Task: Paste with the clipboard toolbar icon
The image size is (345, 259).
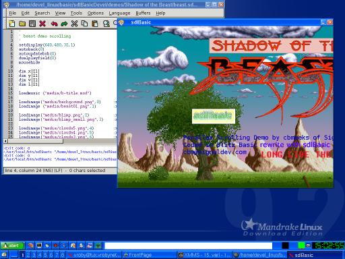Action: 95,24
